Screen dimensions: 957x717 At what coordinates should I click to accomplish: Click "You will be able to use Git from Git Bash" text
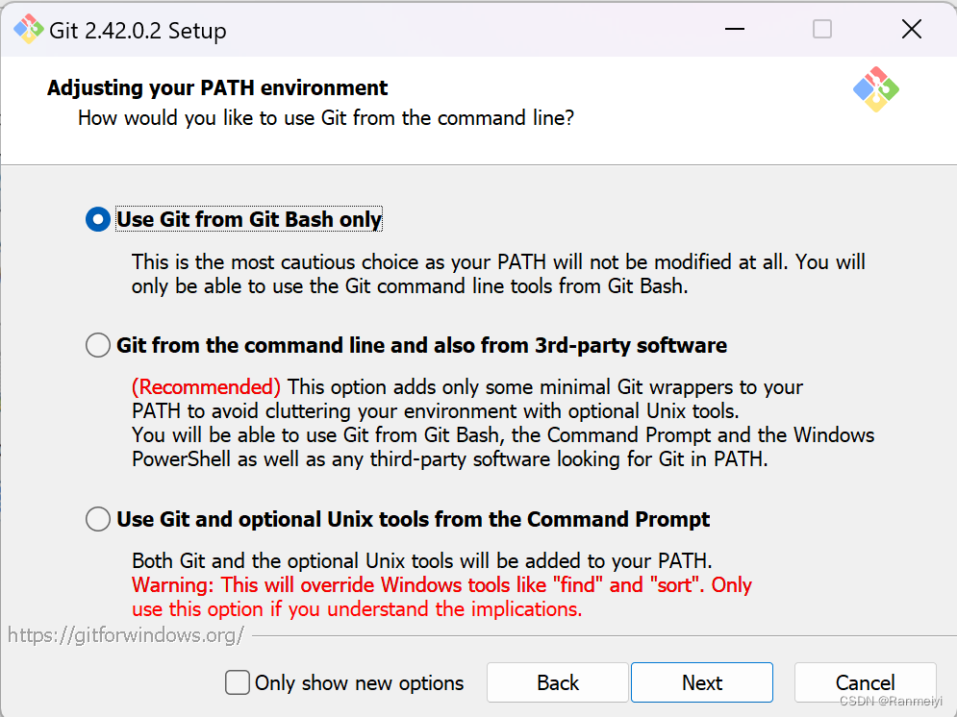[x=503, y=434]
